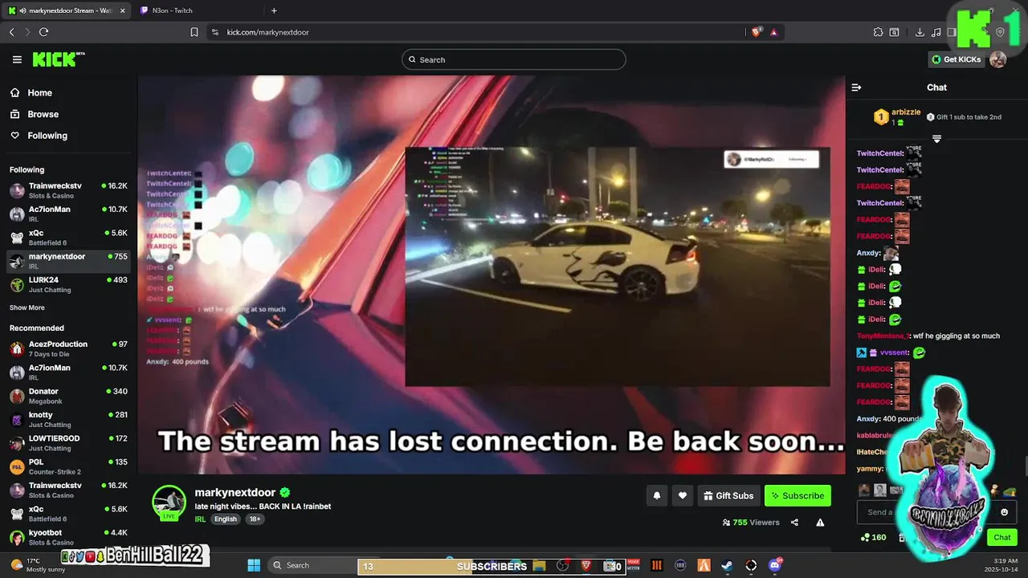Viewport: 1028px width, 578px height.
Task: Open the user profile avatar menu
Action: (x=997, y=59)
